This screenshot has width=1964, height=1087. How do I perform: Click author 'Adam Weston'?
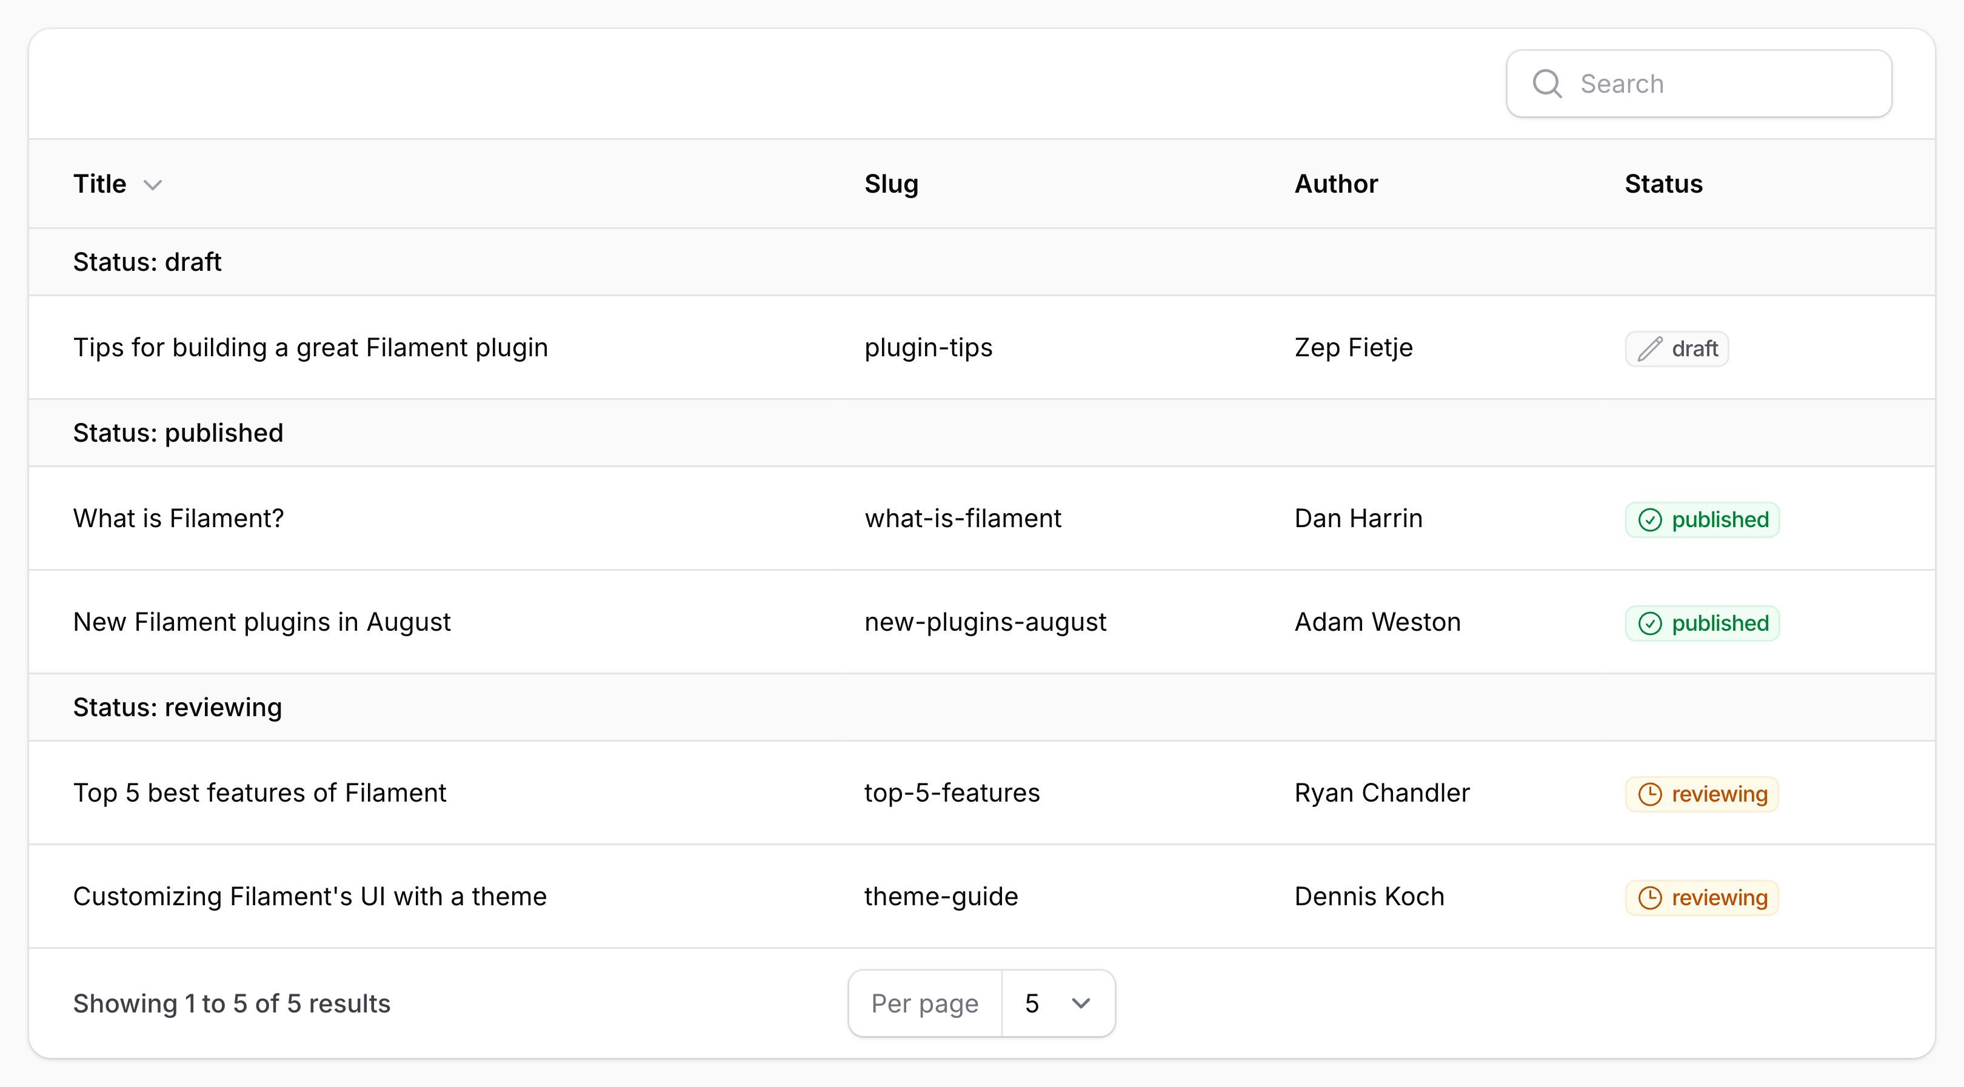[x=1378, y=622]
